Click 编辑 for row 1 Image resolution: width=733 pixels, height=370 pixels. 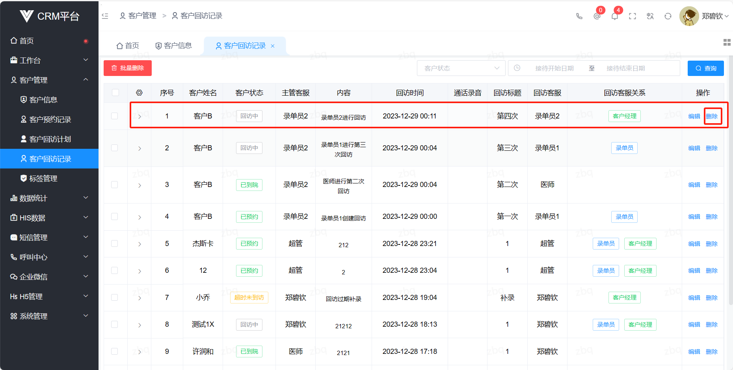pyautogui.click(x=694, y=117)
